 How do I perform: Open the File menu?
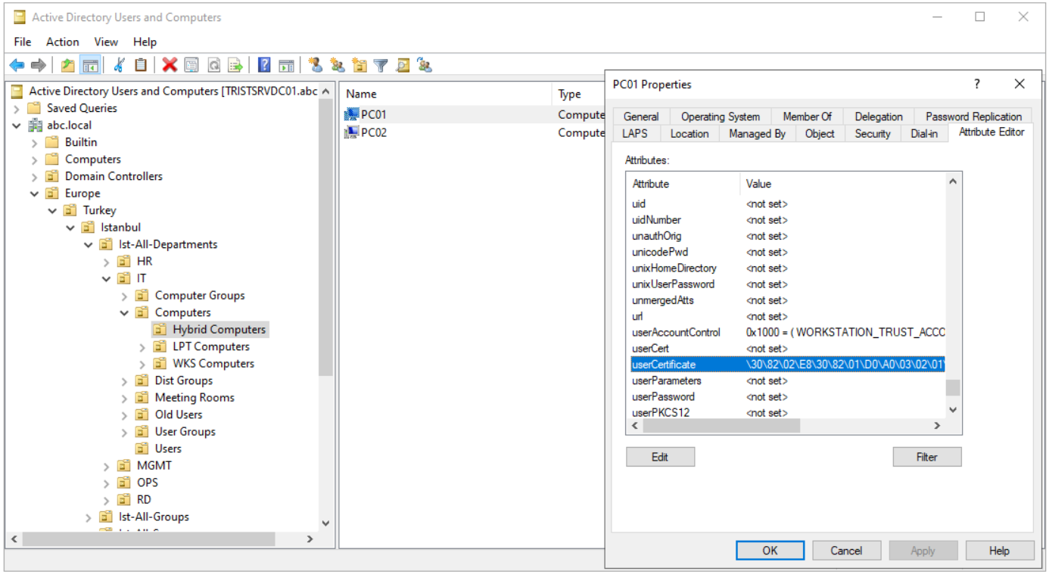click(x=23, y=42)
